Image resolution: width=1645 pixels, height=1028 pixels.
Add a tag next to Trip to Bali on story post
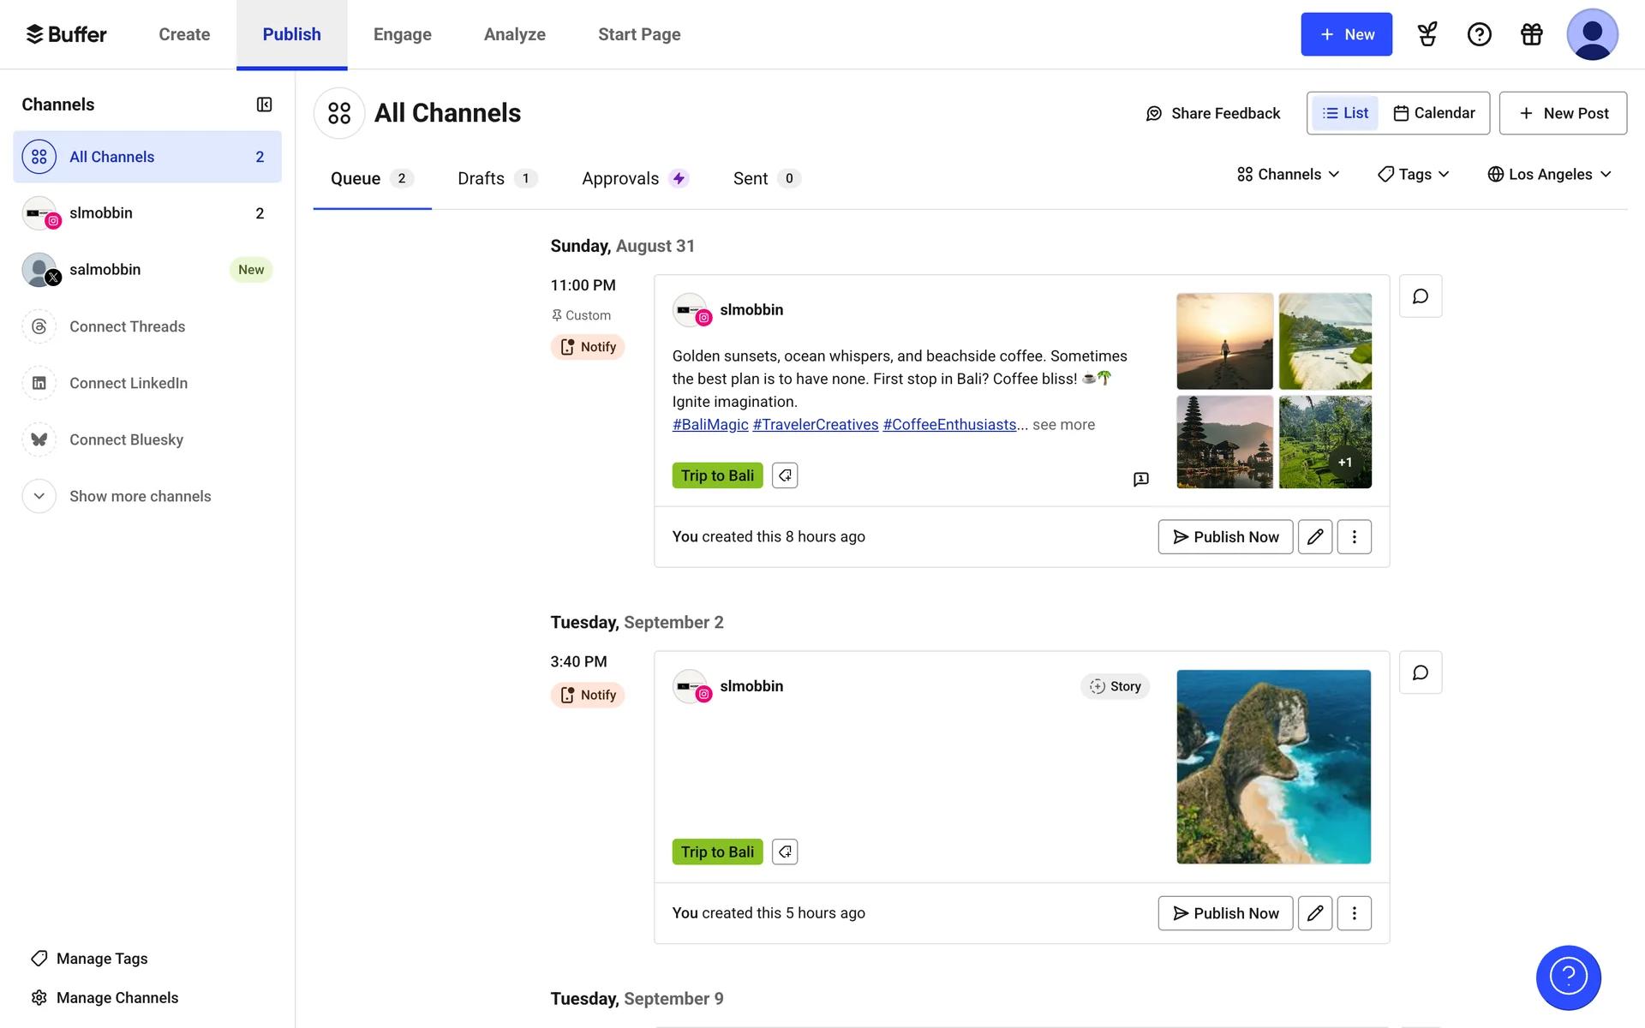pos(784,852)
